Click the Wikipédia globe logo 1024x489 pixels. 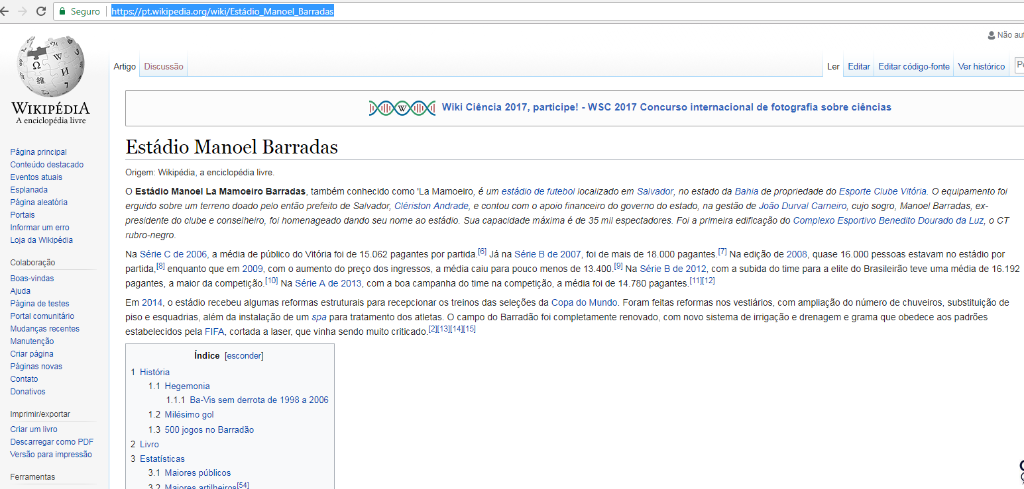coord(50,66)
